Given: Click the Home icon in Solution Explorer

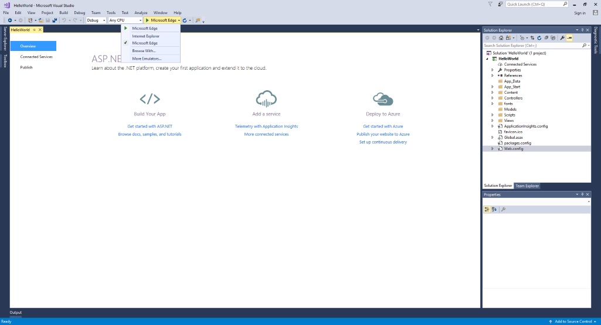Looking at the screenshot, I should click(x=500, y=37).
